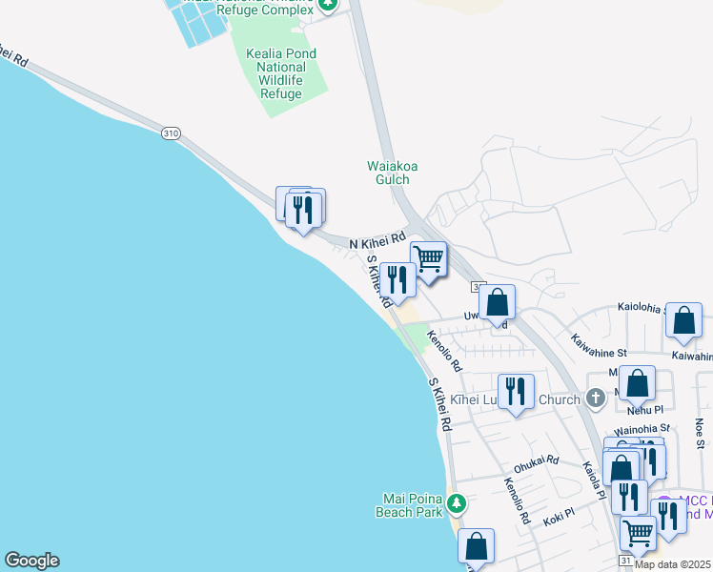Click the Kaiwahine St street label
Image resolution: width=713 pixels, height=572 pixels.
click(599, 346)
